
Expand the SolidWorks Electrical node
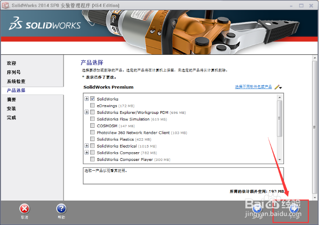[x=87, y=146]
